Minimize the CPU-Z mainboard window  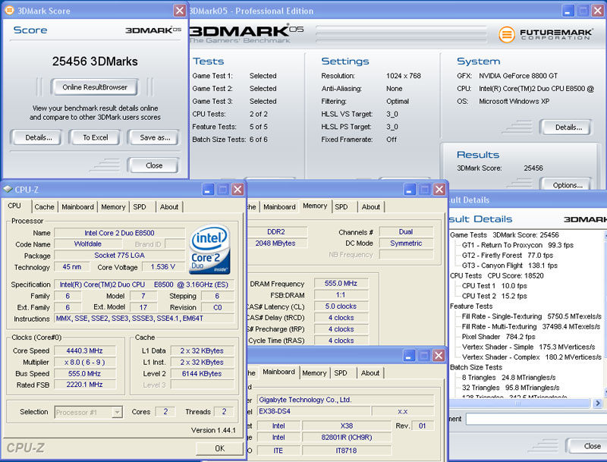(x=409, y=355)
